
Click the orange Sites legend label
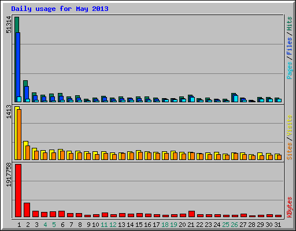point(289,151)
